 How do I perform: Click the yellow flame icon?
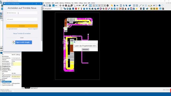[137, 9]
